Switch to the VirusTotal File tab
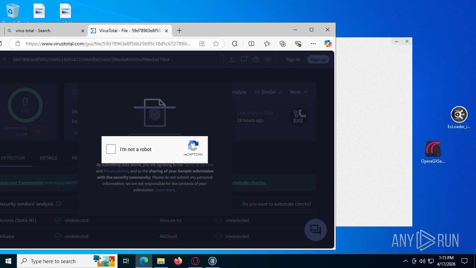This screenshot has width=476, height=268. [129, 31]
